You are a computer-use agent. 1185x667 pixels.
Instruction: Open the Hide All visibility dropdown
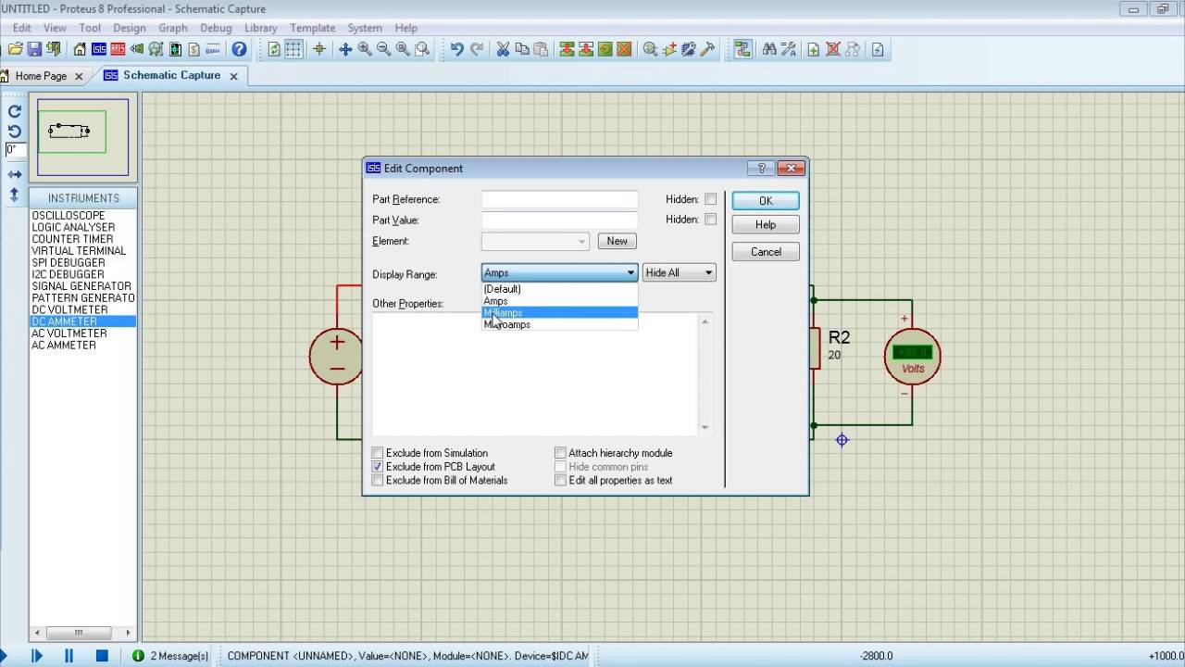click(680, 272)
